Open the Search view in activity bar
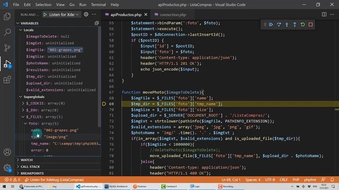The height and width of the screenshot is (190, 339). click(7, 32)
